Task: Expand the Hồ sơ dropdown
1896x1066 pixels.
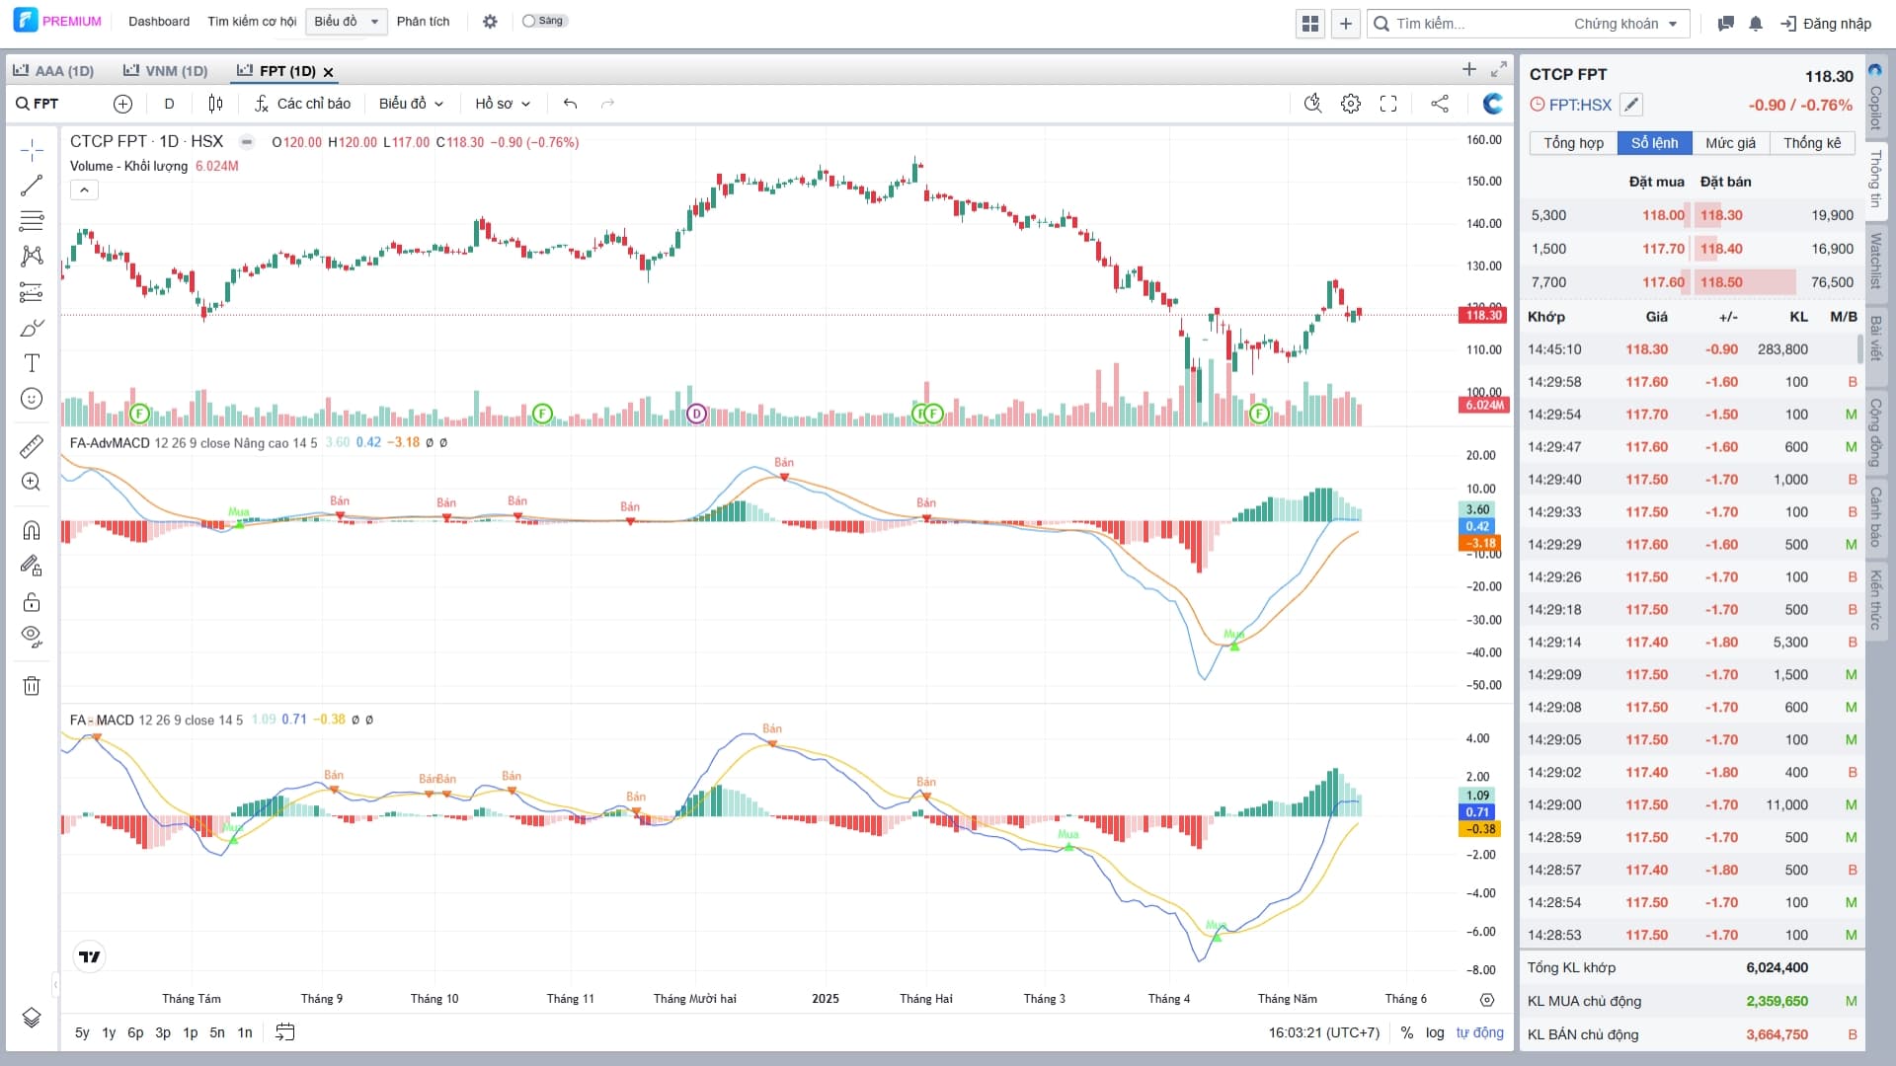Action: [x=503, y=104]
